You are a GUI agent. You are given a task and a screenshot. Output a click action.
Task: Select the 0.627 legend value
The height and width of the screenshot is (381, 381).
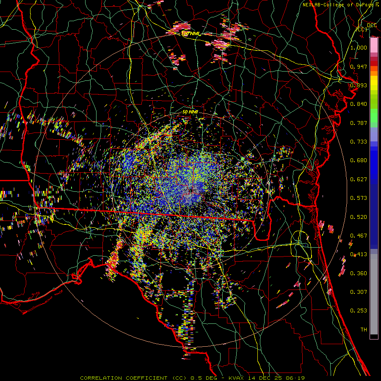coord(359,179)
